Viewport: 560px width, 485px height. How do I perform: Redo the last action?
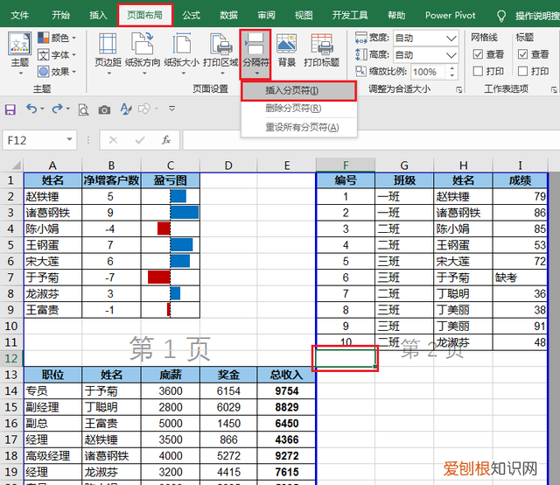(x=57, y=109)
